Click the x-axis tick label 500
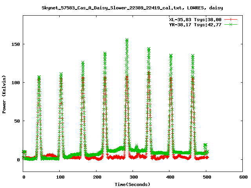Image resolution: width=251 pixels, height=188 pixels. 207,177
